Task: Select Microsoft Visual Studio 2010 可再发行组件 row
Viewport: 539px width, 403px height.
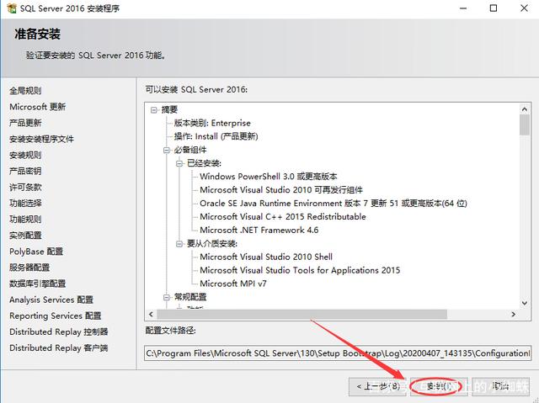Action: click(x=281, y=190)
